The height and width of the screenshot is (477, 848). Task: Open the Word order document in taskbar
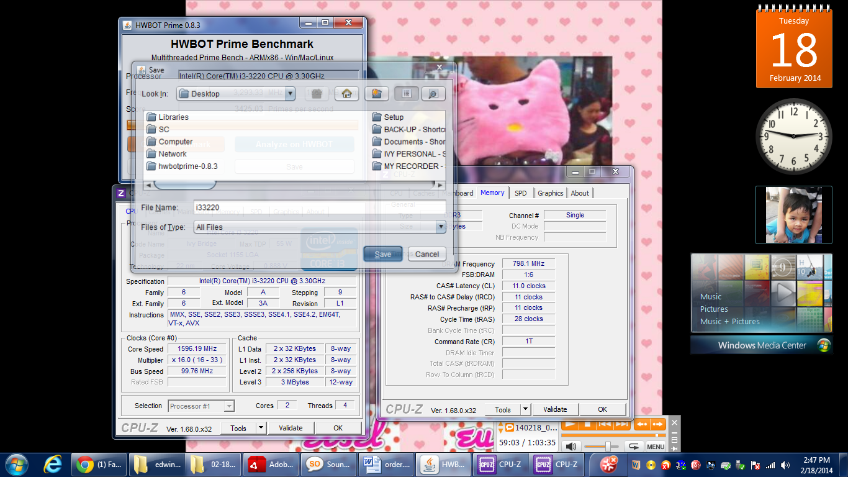(x=386, y=464)
